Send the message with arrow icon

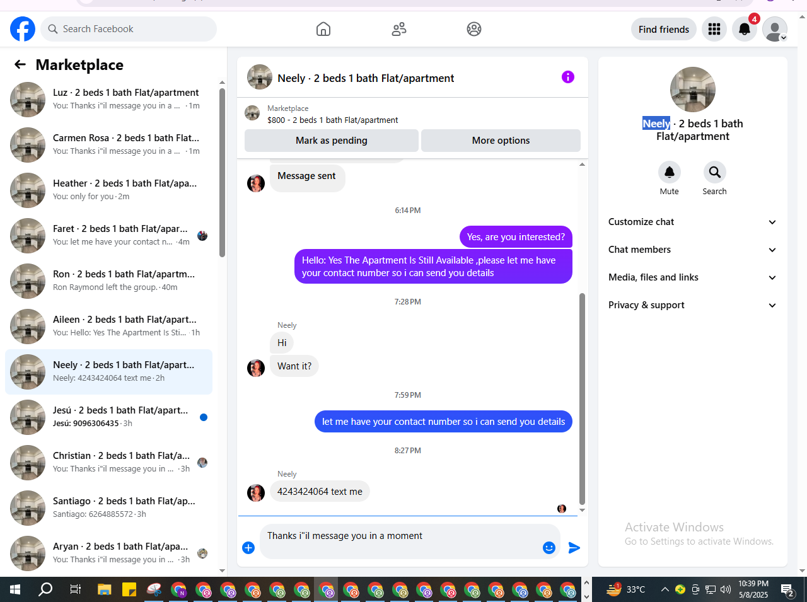pos(574,548)
